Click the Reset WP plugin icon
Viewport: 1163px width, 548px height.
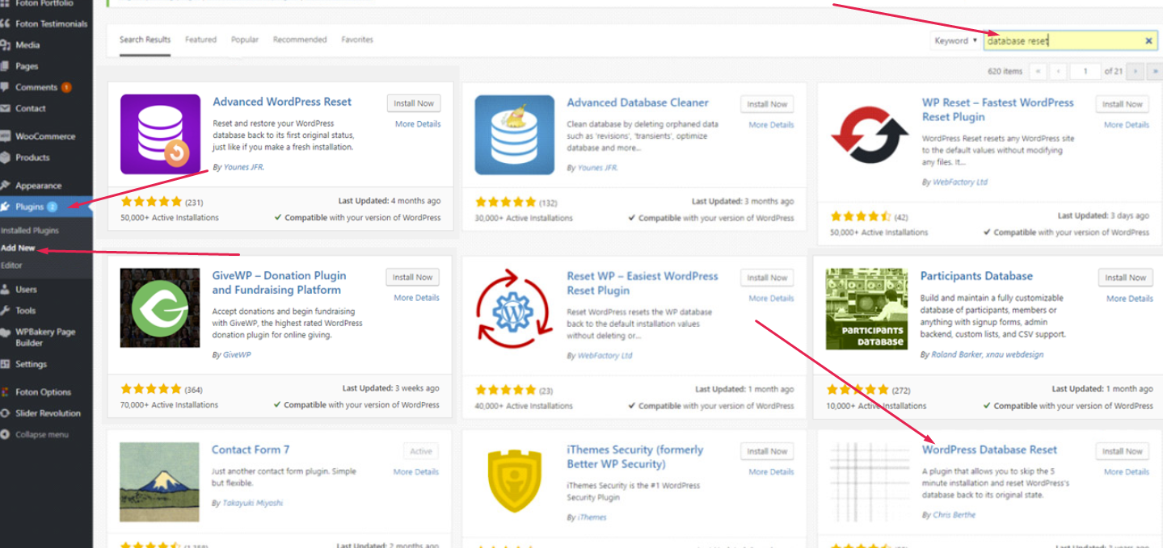click(x=513, y=308)
